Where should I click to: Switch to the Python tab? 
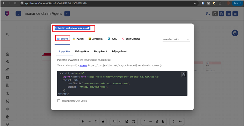pos(78,39)
